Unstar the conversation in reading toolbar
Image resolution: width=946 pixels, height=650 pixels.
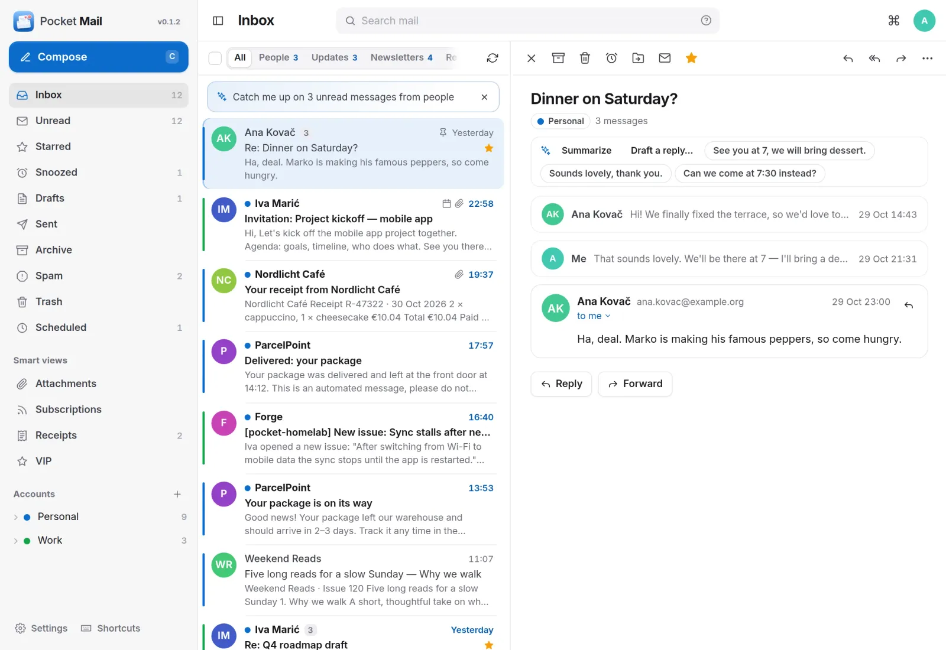tap(691, 58)
